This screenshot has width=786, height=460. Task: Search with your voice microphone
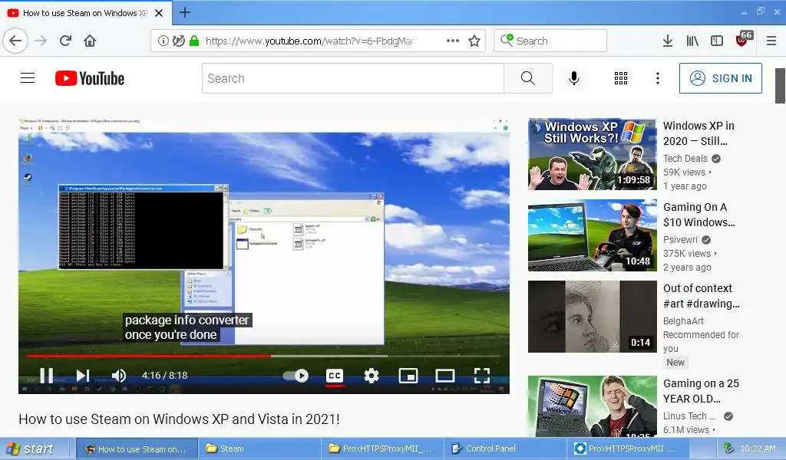point(574,78)
